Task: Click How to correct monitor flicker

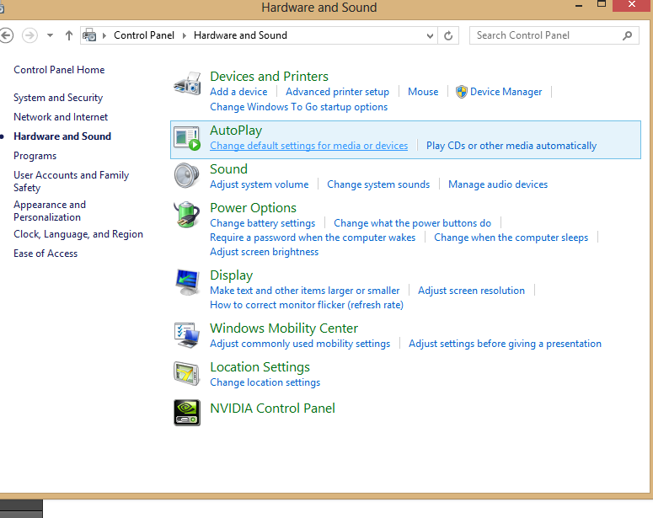Action: 307,305
